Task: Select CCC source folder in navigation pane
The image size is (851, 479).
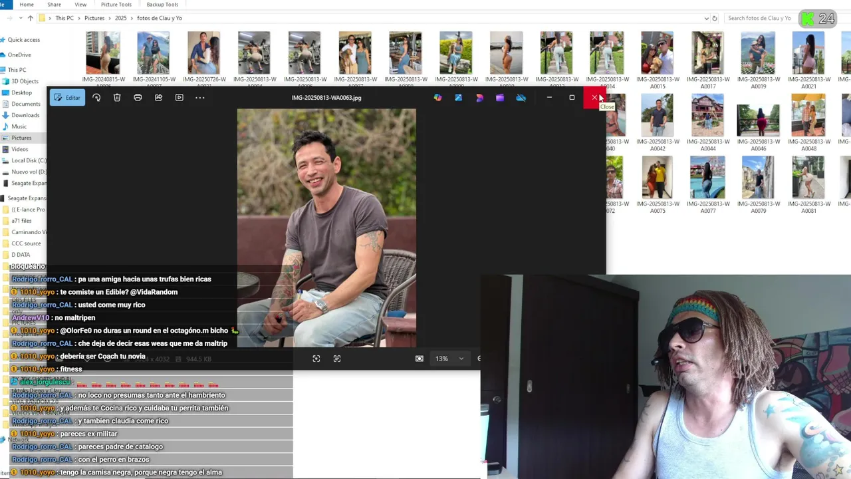Action: click(x=26, y=243)
